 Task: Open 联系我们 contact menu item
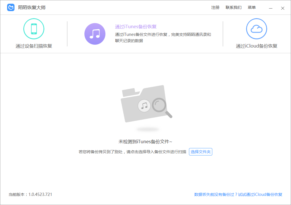click(x=234, y=7)
